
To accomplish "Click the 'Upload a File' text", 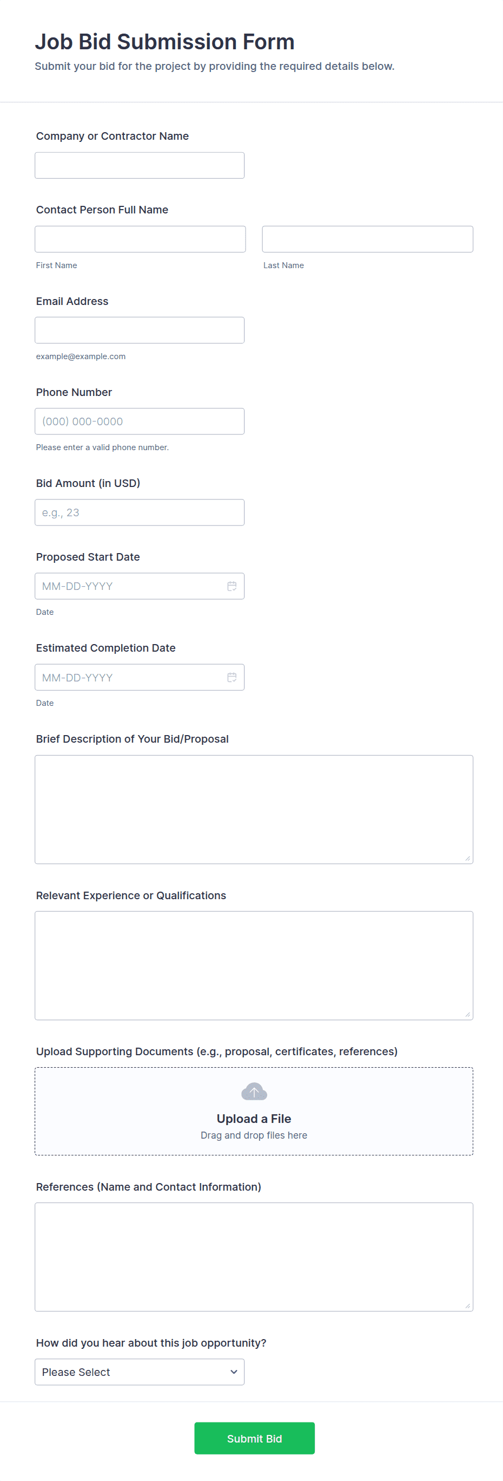I will coord(254,1118).
